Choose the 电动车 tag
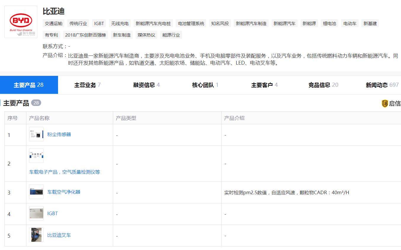The width and height of the screenshot is (401, 250). 350,23
